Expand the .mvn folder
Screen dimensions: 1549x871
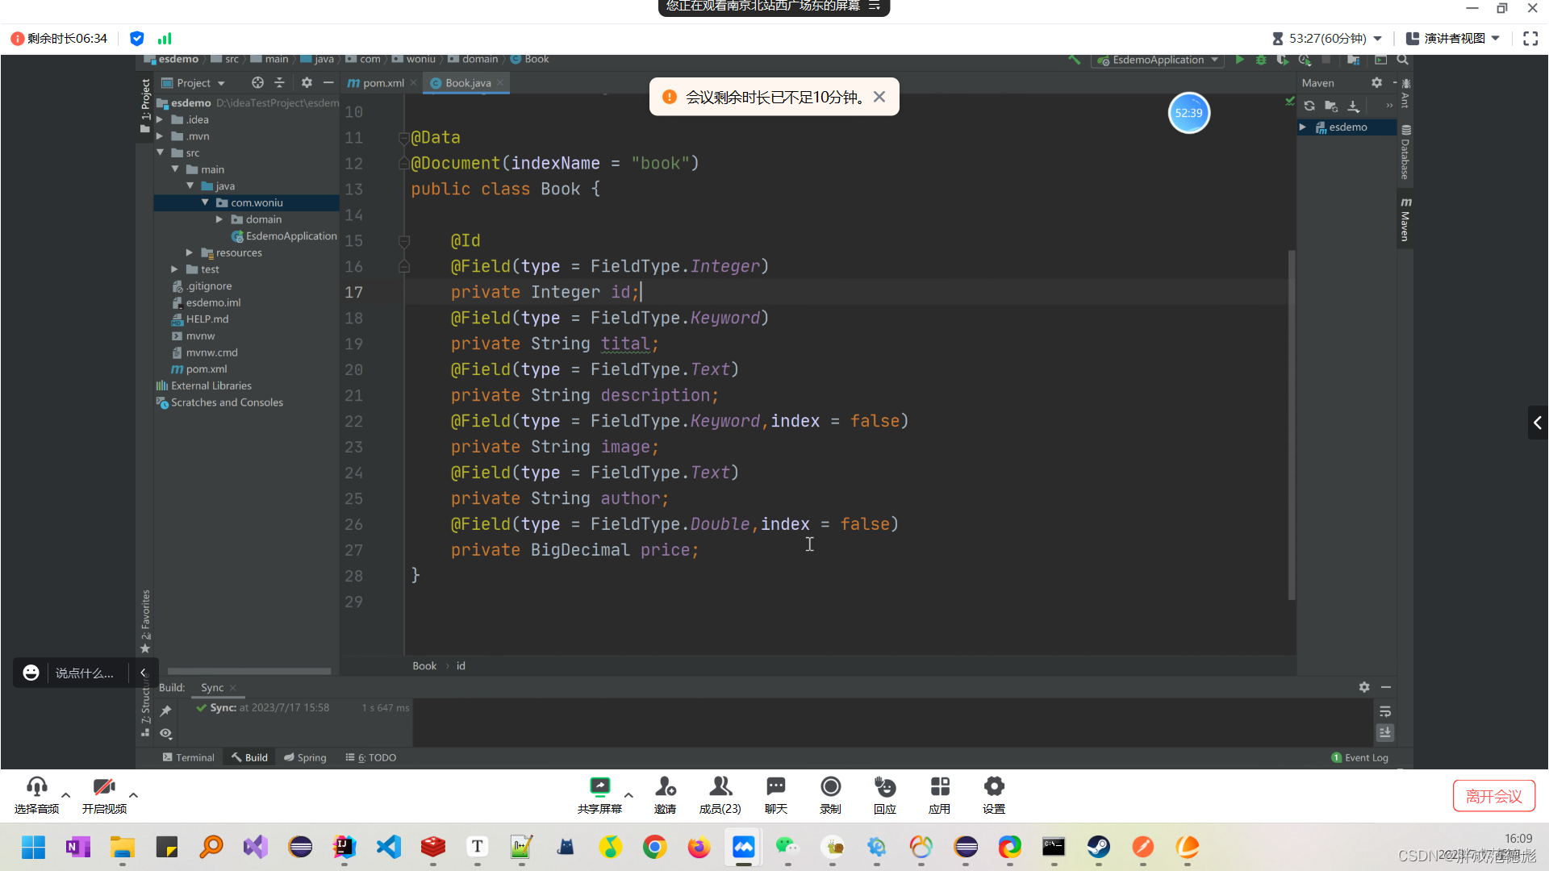(x=160, y=136)
